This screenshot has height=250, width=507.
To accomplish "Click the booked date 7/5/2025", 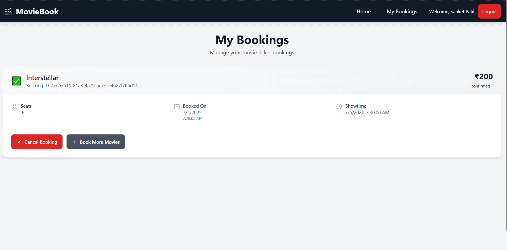I will (192, 113).
